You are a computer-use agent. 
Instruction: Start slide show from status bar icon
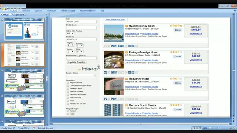[200, 128]
